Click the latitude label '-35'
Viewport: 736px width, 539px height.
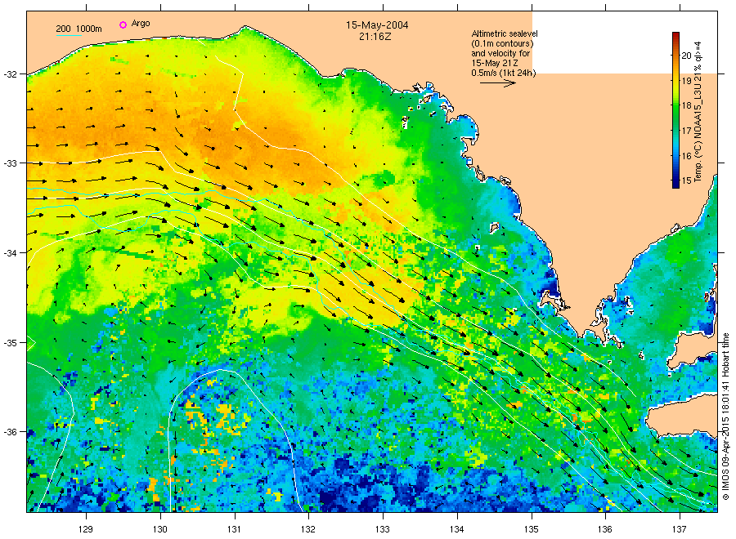click(x=10, y=343)
